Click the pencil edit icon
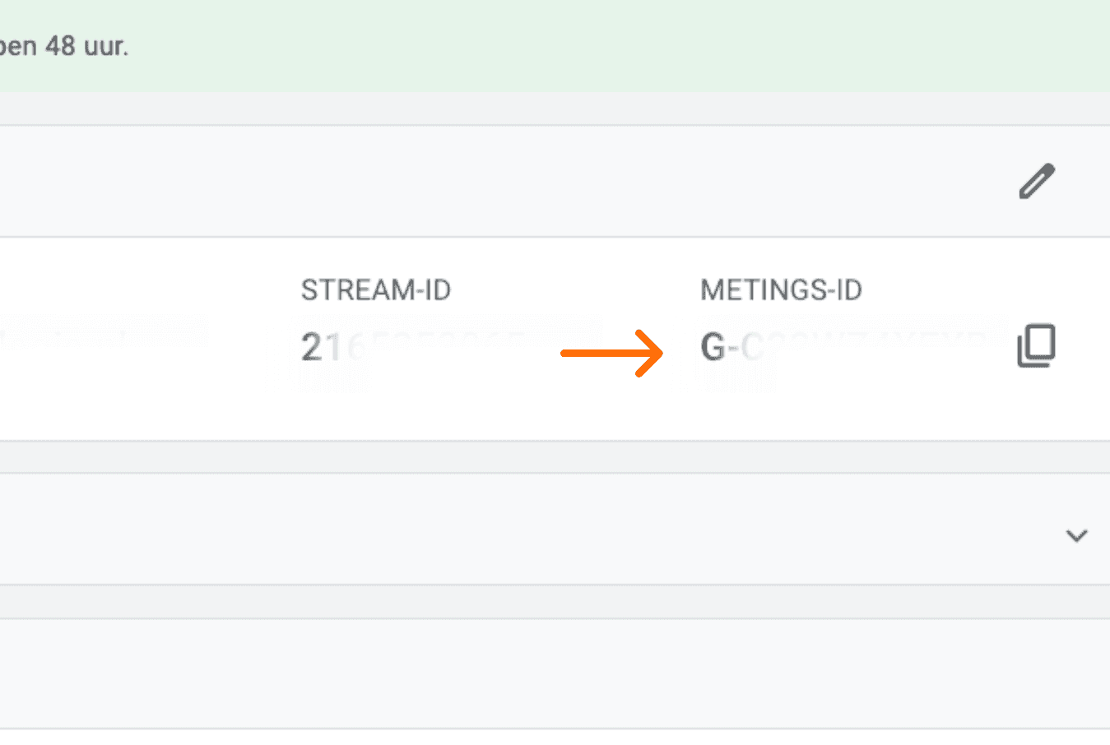1110x745 pixels. click(x=1036, y=182)
